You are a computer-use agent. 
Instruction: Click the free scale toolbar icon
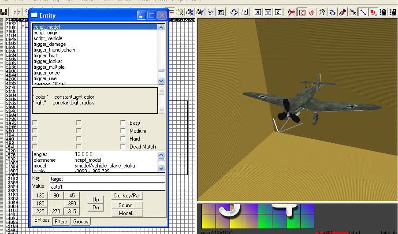click(x=245, y=12)
